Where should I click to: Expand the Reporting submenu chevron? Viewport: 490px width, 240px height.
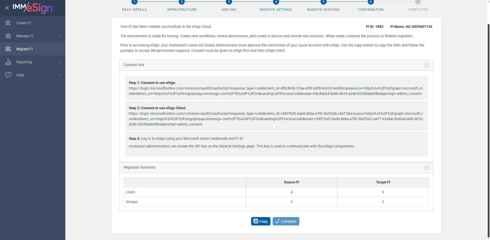tap(60, 62)
